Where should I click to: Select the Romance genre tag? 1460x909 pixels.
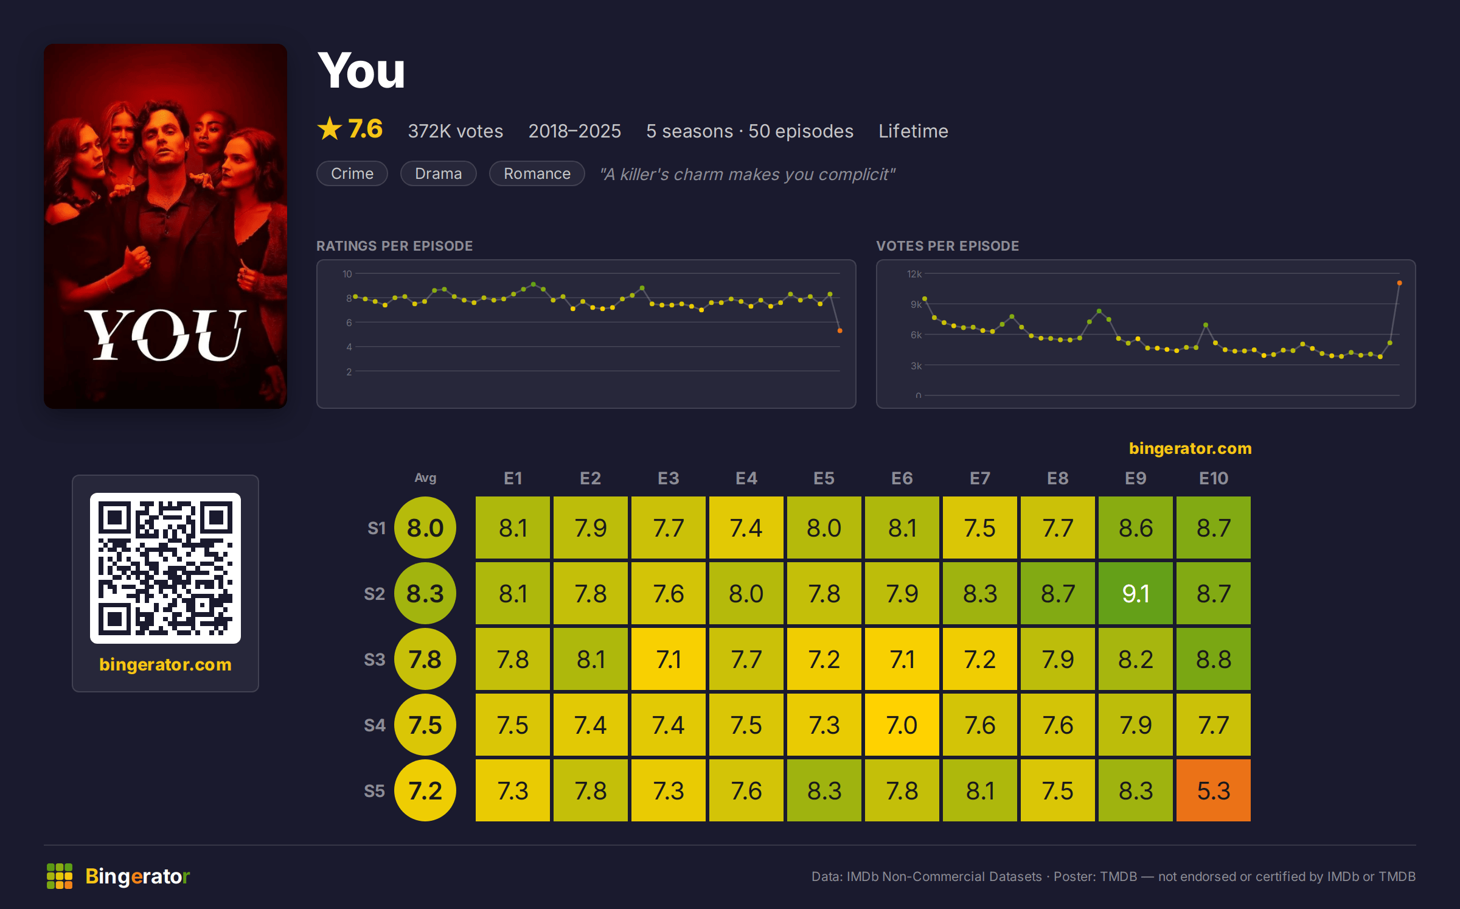click(x=537, y=173)
